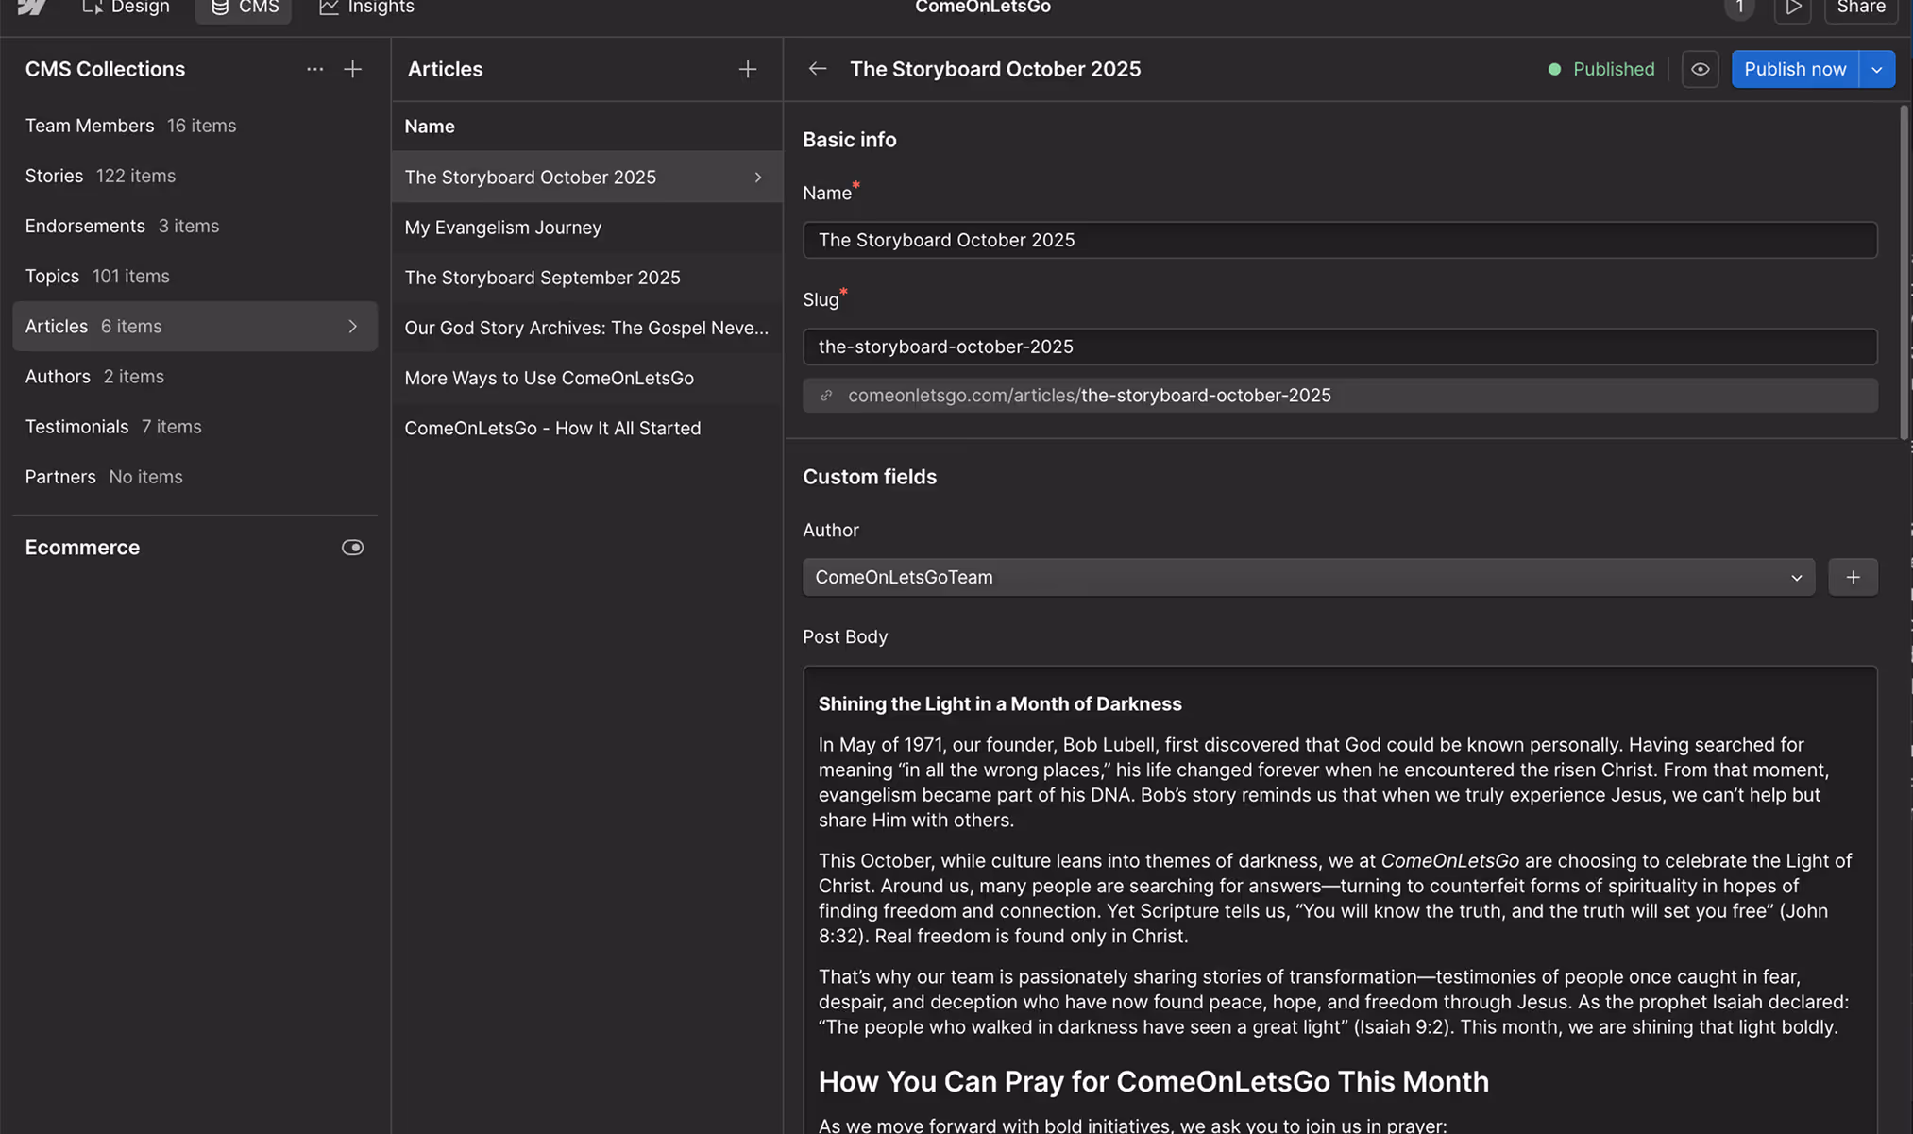
Task: Open the Stories collection
Action: [54, 176]
